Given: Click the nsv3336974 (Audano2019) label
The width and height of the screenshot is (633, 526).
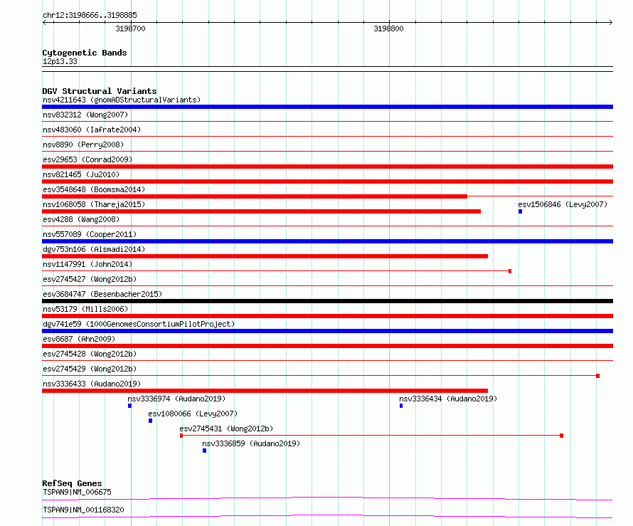Looking at the screenshot, I should click(176, 399).
